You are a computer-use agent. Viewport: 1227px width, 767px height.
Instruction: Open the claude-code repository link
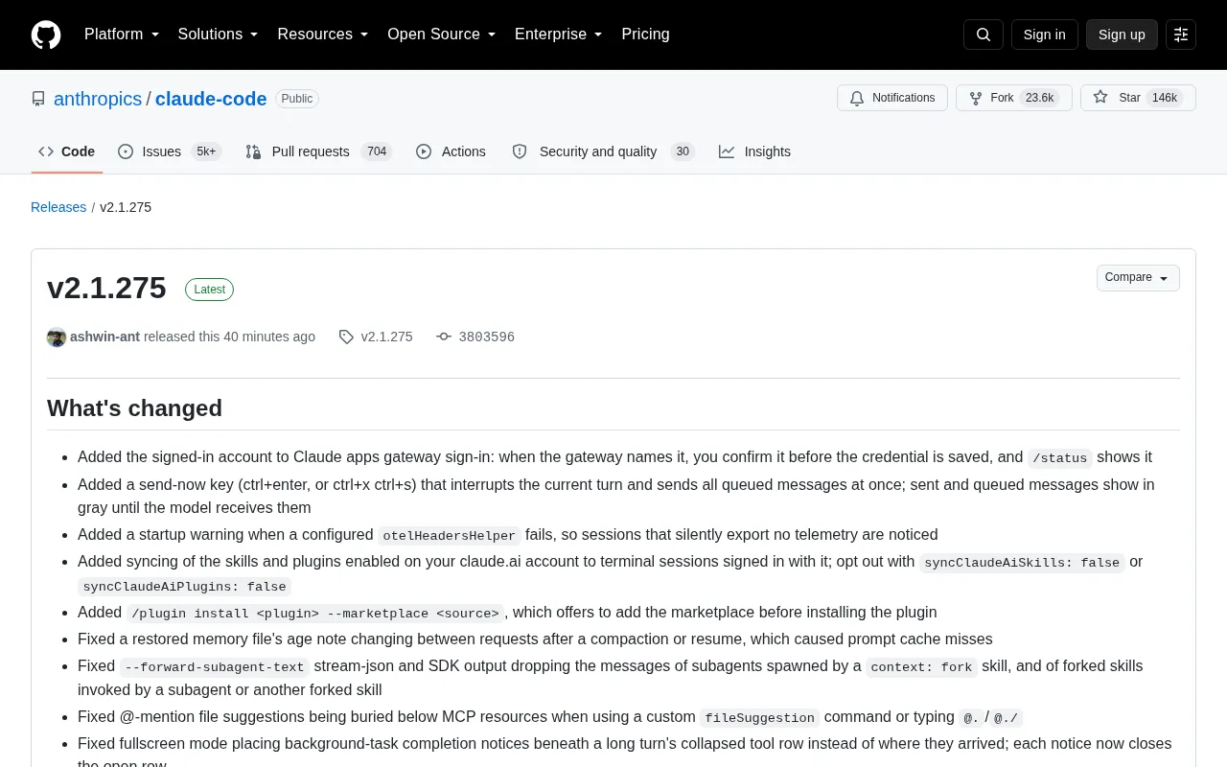(x=211, y=99)
